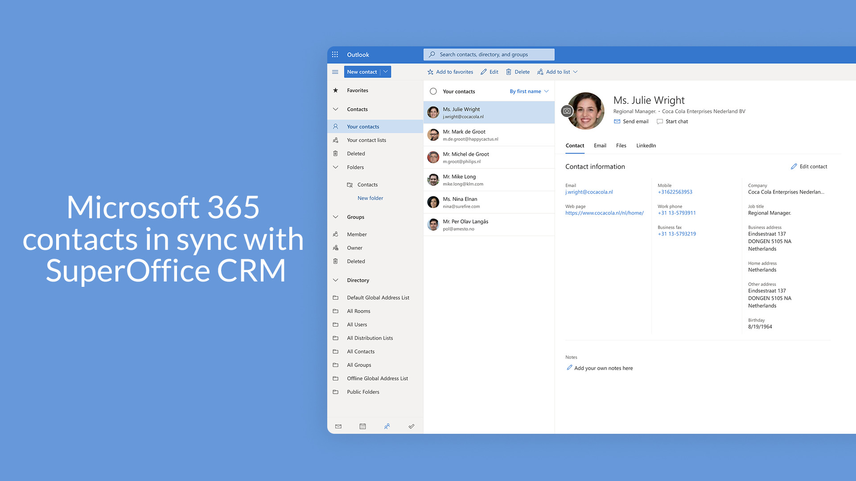
Task: Click the search contacts input field
Action: coord(489,54)
